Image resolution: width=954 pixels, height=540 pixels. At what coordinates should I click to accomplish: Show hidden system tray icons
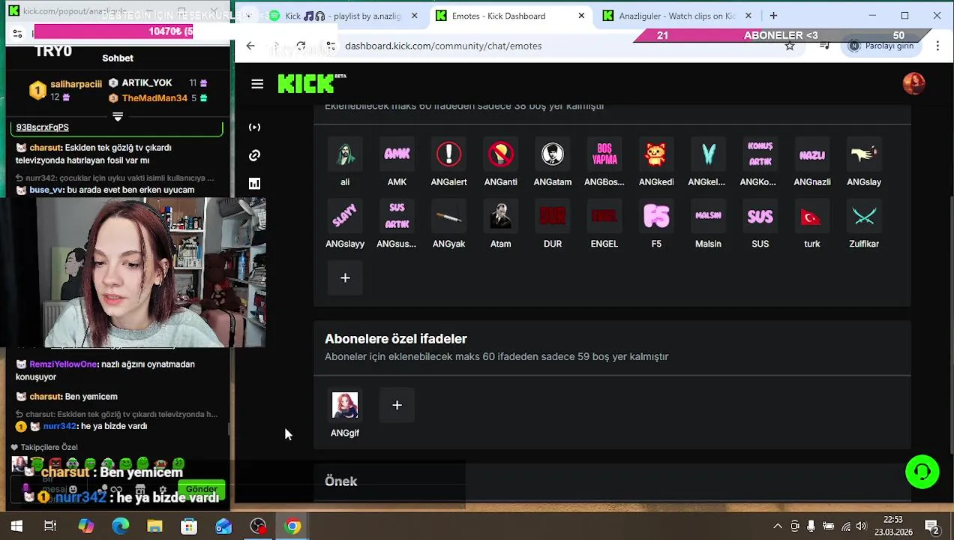tap(778, 526)
